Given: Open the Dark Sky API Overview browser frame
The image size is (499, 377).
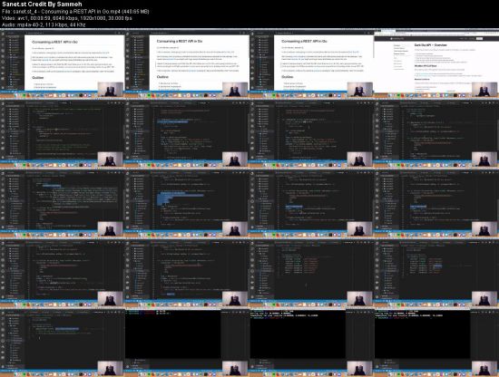Looking at the screenshot, I should 436,63.
